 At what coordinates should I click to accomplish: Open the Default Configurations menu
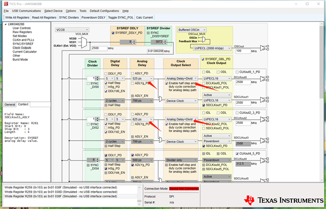[x=104, y=11]
